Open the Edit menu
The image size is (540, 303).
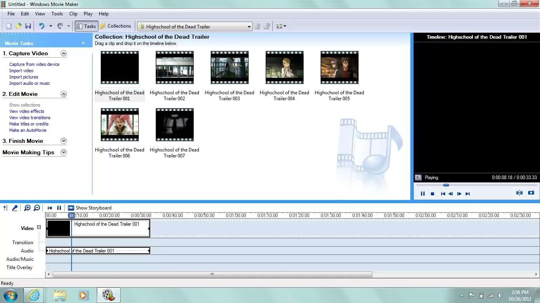pyautogui.click(x=25, y=13)
